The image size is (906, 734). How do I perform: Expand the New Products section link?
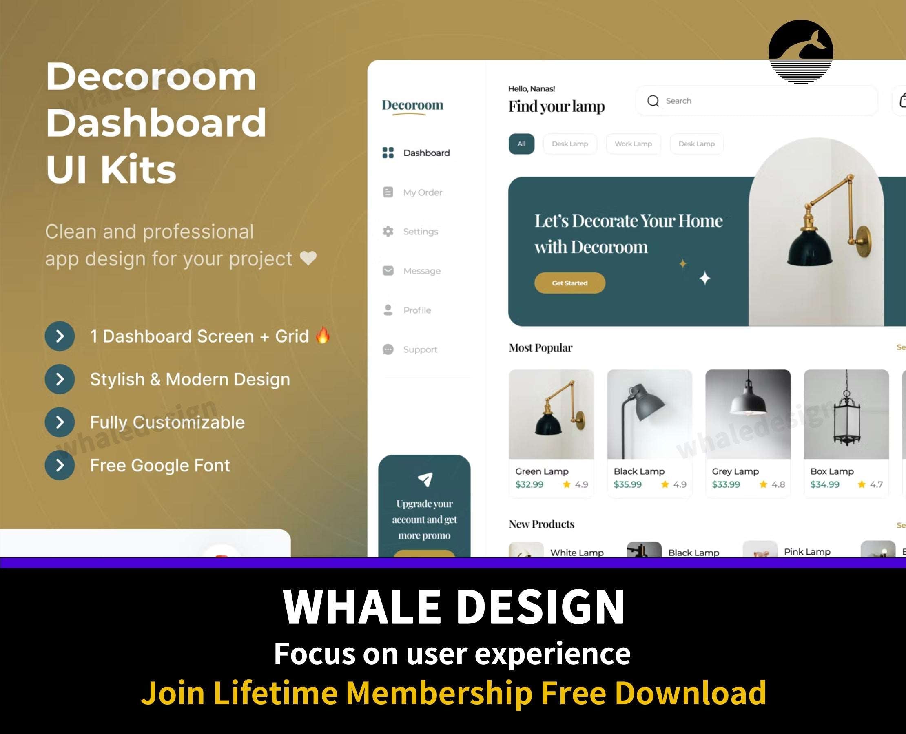[899, 524]
